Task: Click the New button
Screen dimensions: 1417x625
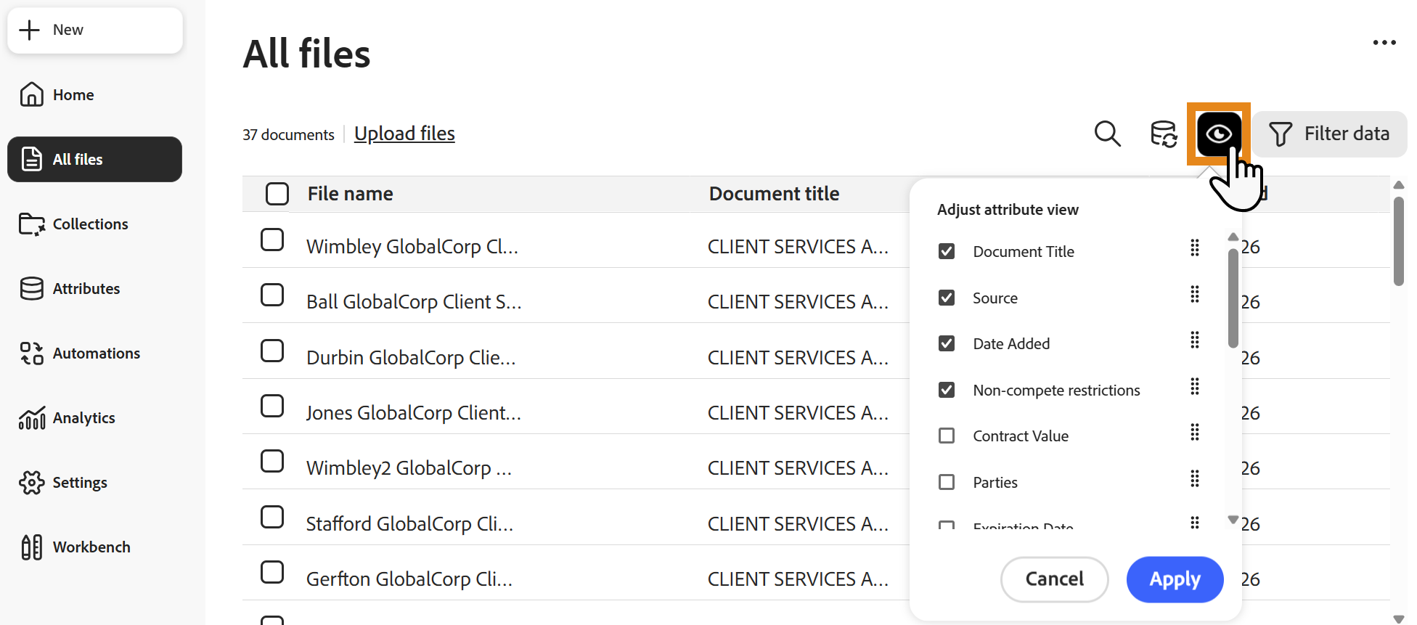Action: [94, 30]
